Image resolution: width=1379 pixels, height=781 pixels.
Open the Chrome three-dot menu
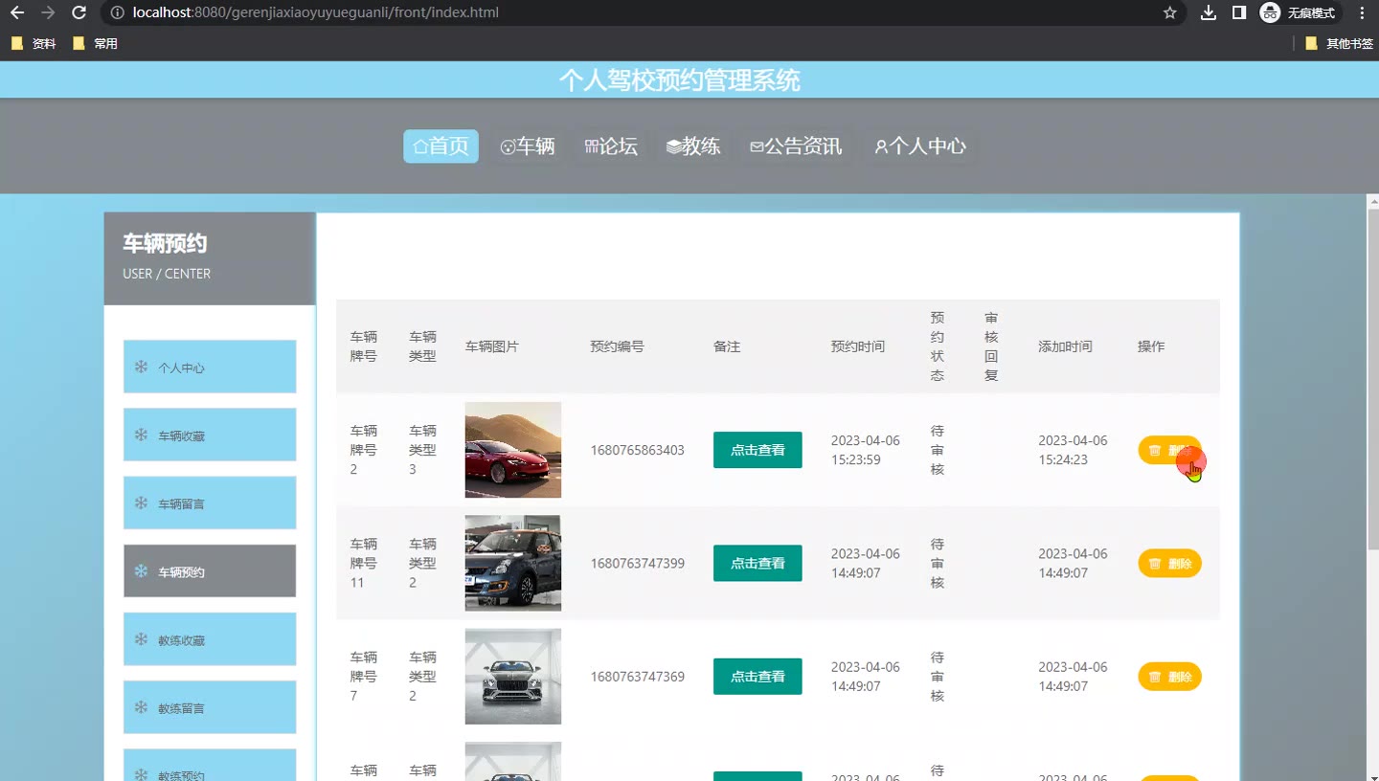1362,12
